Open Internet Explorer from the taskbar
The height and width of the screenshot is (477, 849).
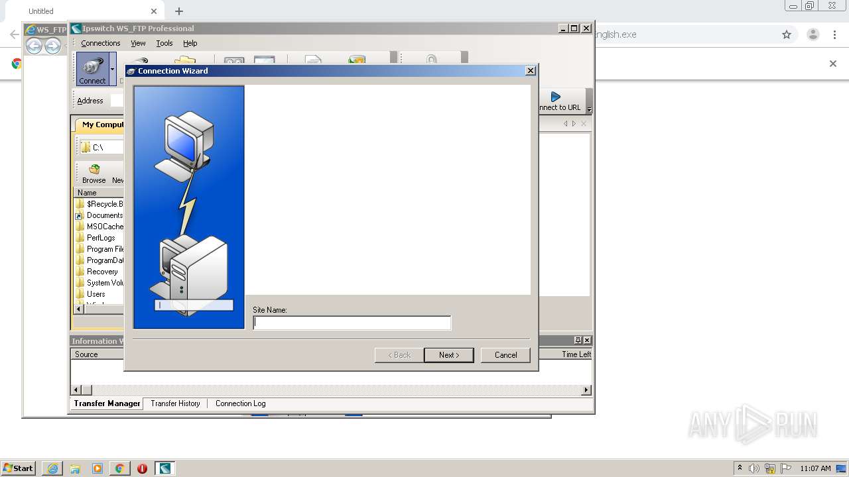52,468
